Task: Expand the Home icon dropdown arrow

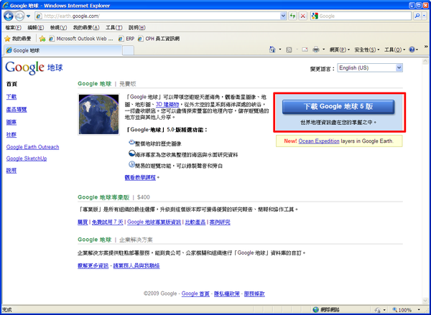Action: tap(280, 50)
